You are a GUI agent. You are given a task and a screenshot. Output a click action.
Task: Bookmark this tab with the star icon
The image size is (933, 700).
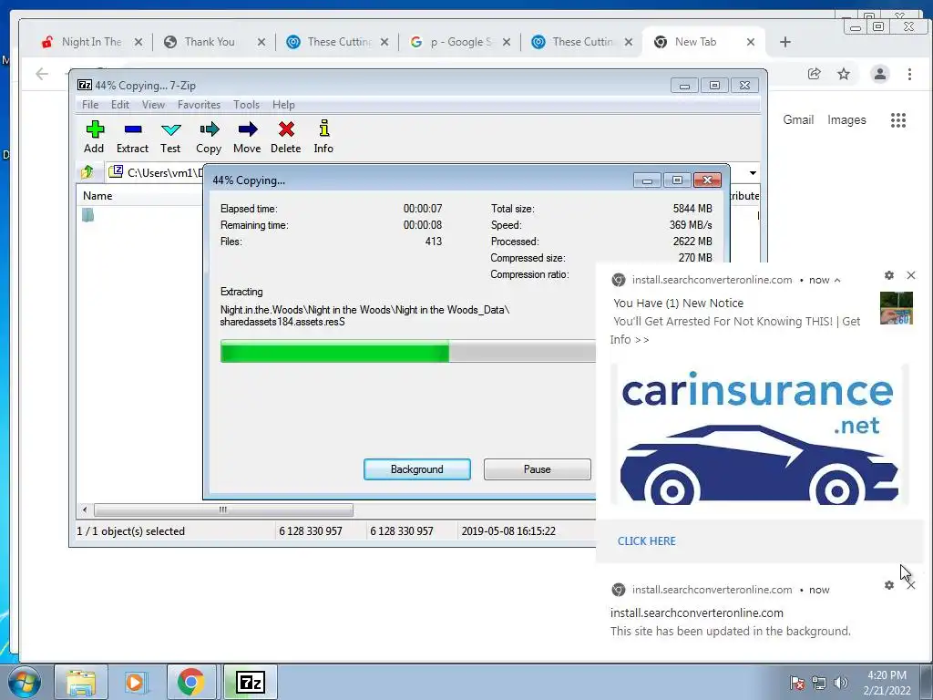coord(844,74)
